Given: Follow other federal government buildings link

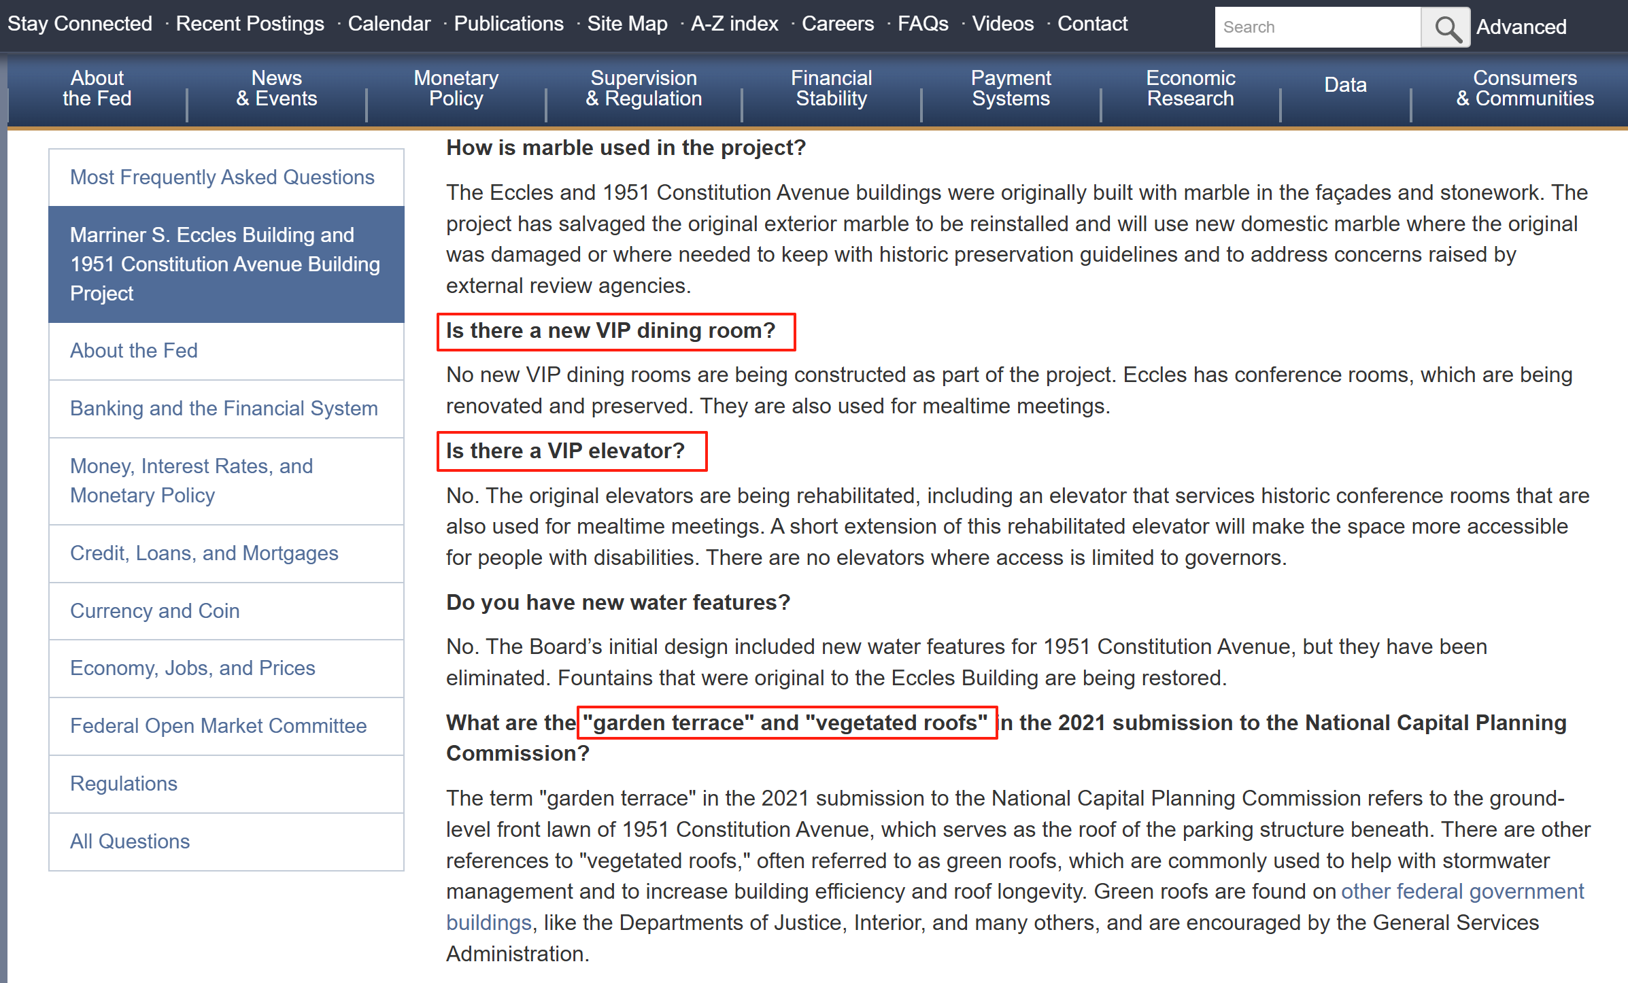Looking at the screenshot, I should pos(1462,891).
